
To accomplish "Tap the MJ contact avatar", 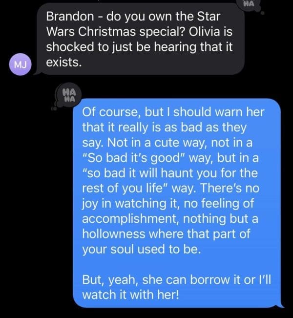I will pos(20,64).
